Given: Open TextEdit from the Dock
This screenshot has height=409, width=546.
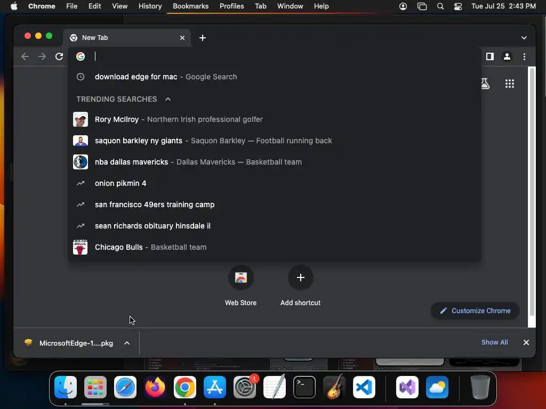Looking at the screenshot, I should point(275,387).
